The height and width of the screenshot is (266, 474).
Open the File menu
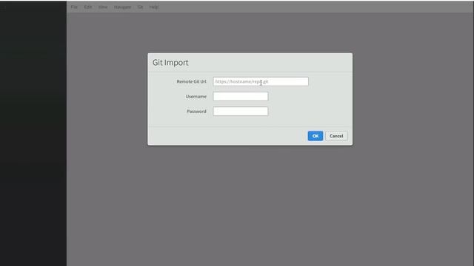[x=74, y=7]
